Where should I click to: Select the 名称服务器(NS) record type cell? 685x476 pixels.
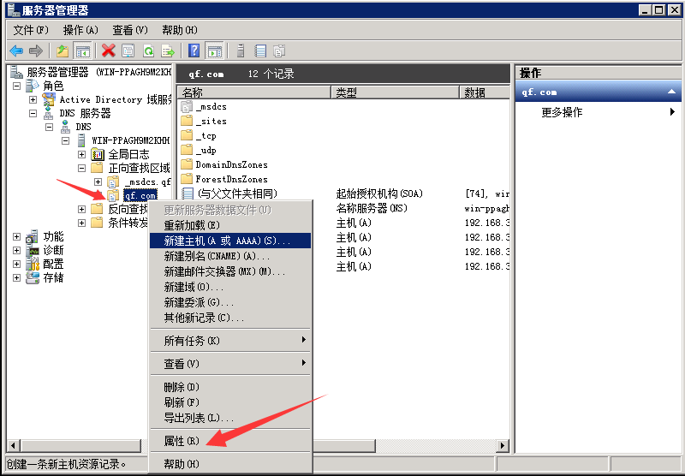coord(372,208)
